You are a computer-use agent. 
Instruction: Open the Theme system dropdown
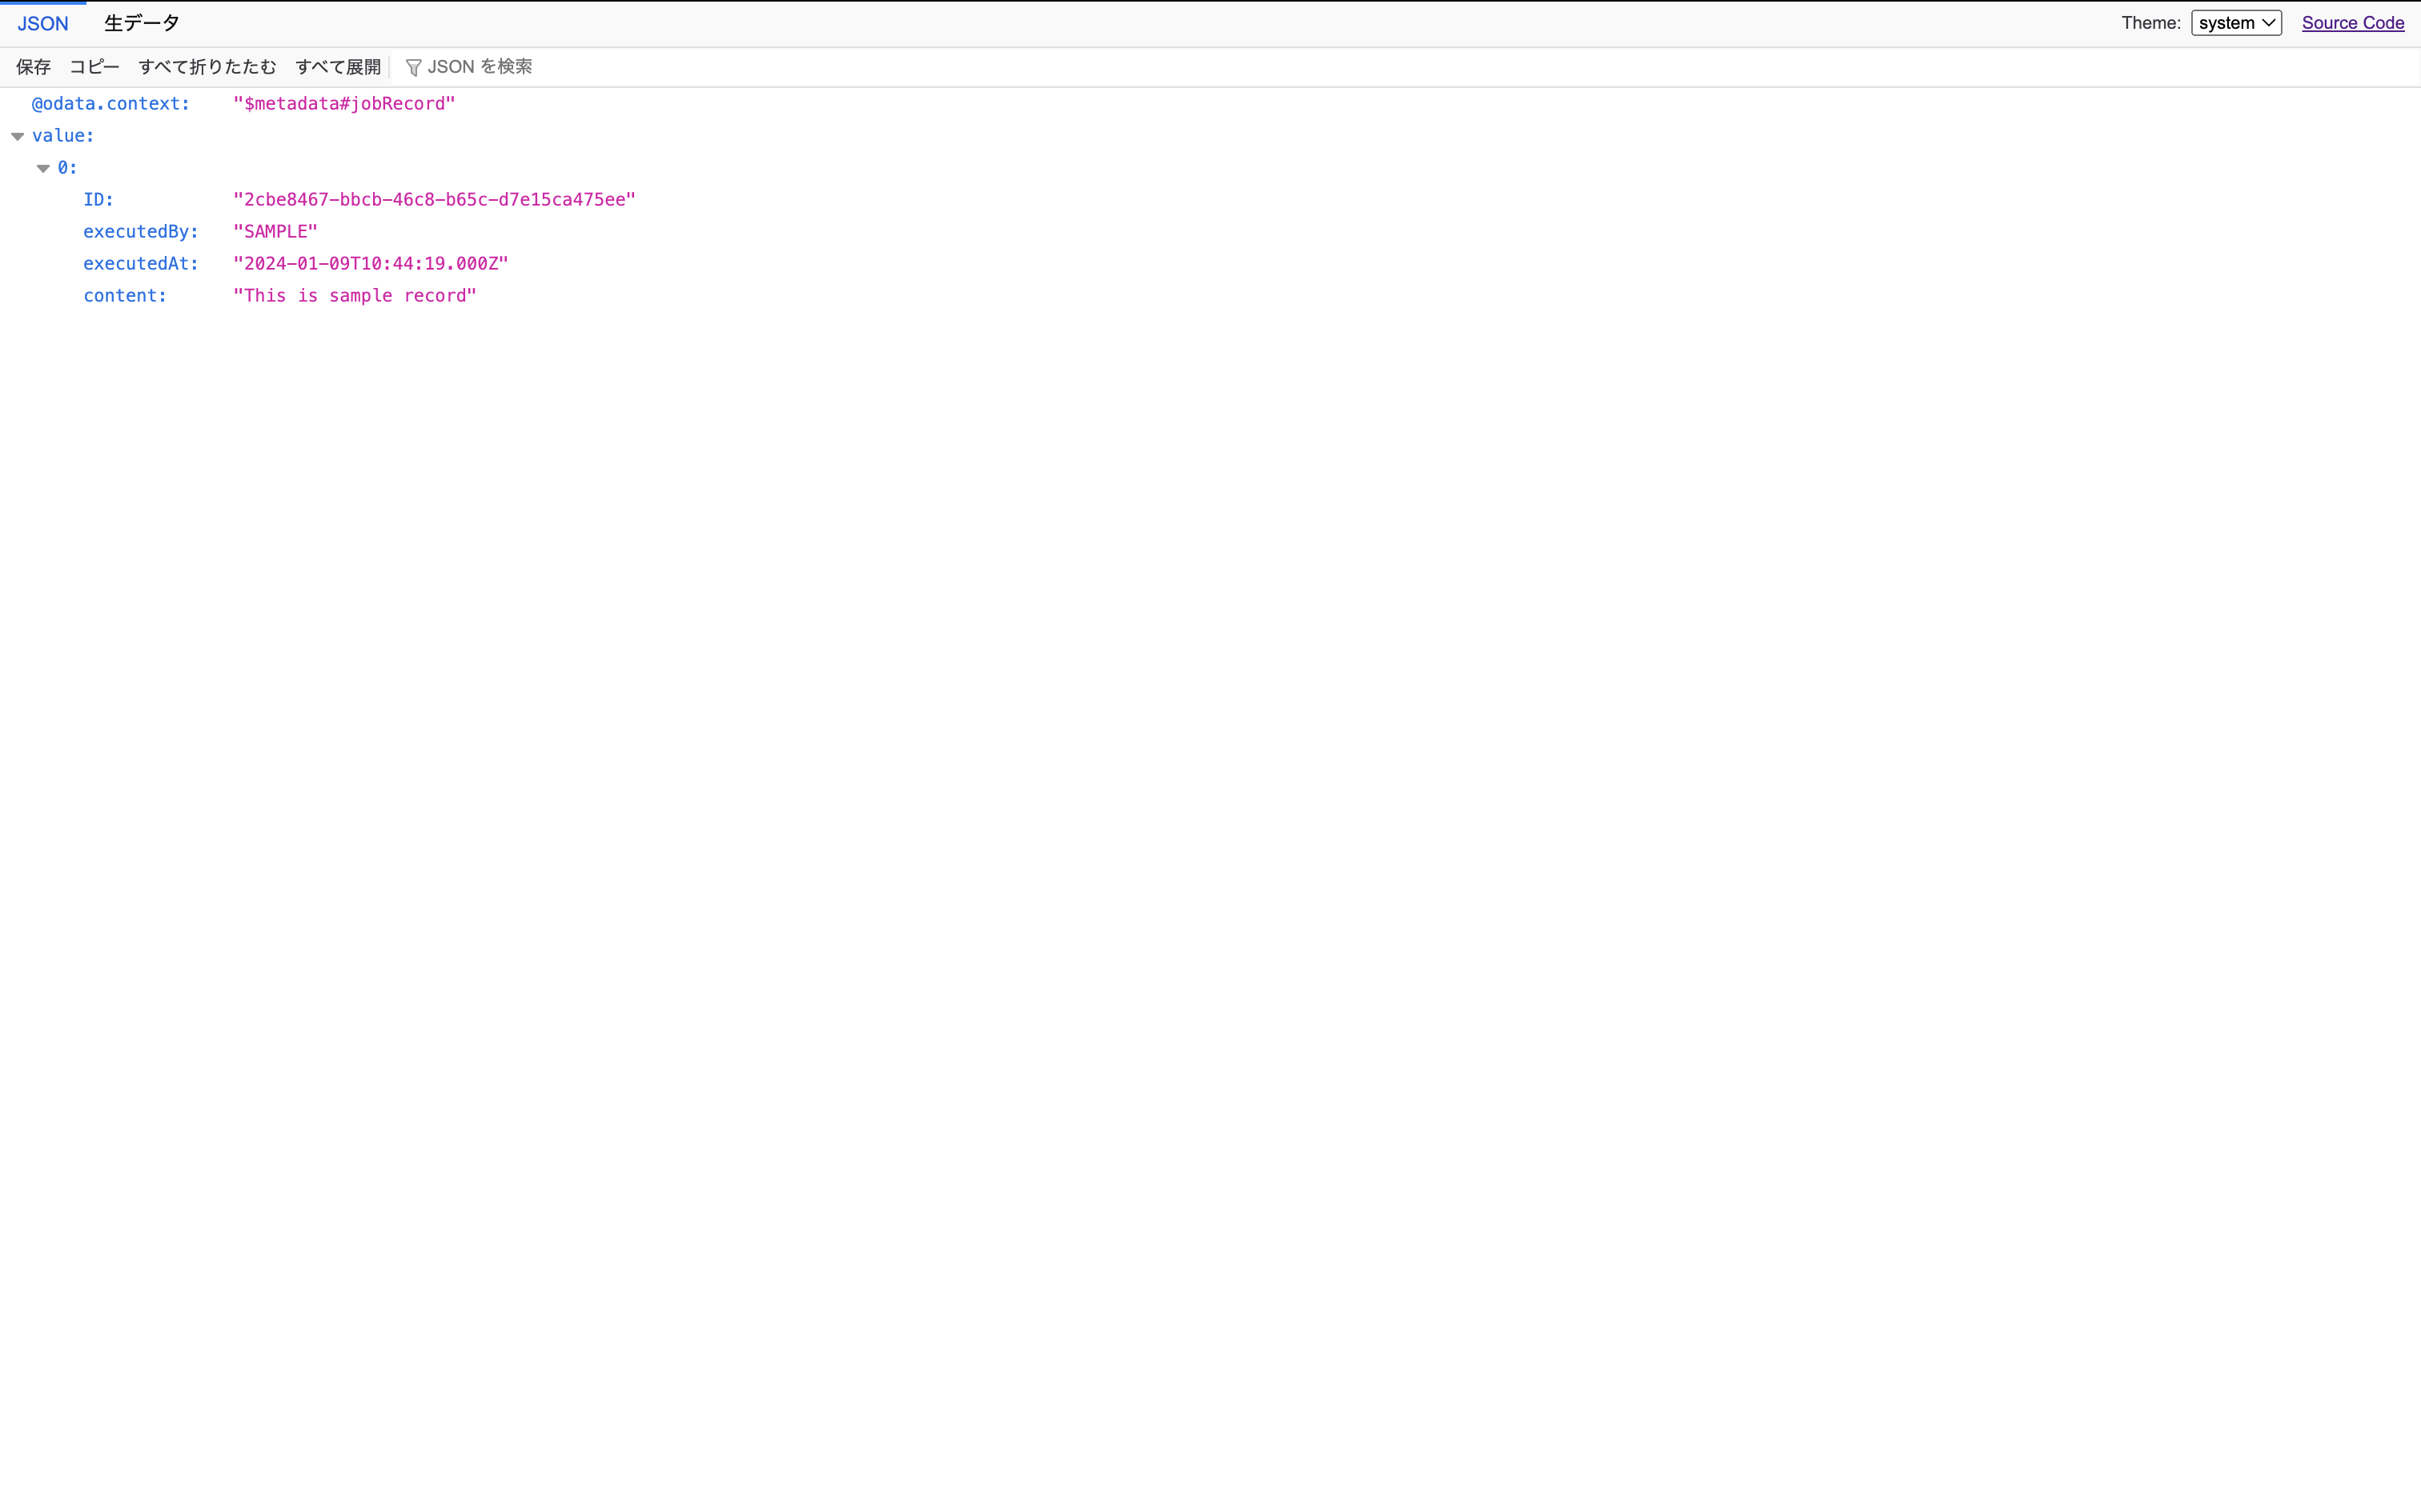pyautogui.click(x=2235, y=23)
